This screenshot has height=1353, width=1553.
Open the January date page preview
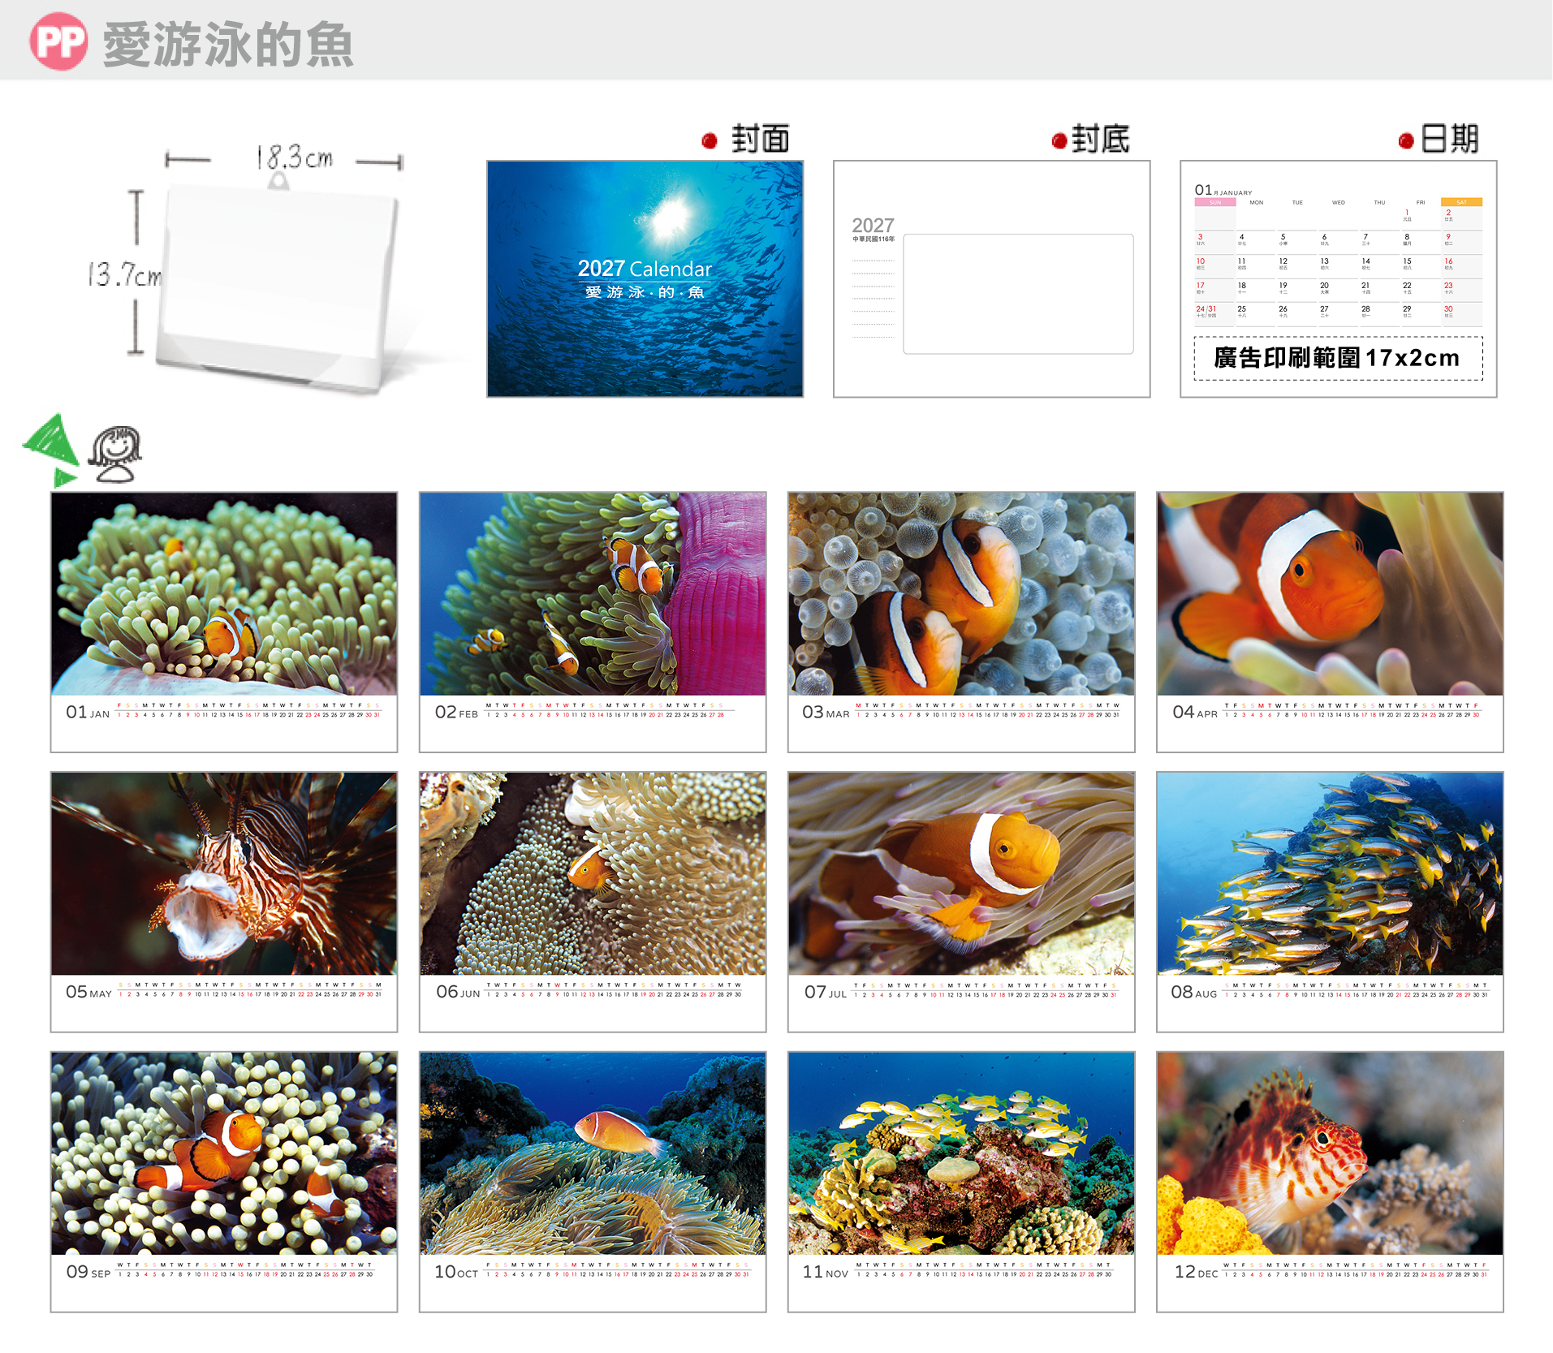tap(1338, 278)
